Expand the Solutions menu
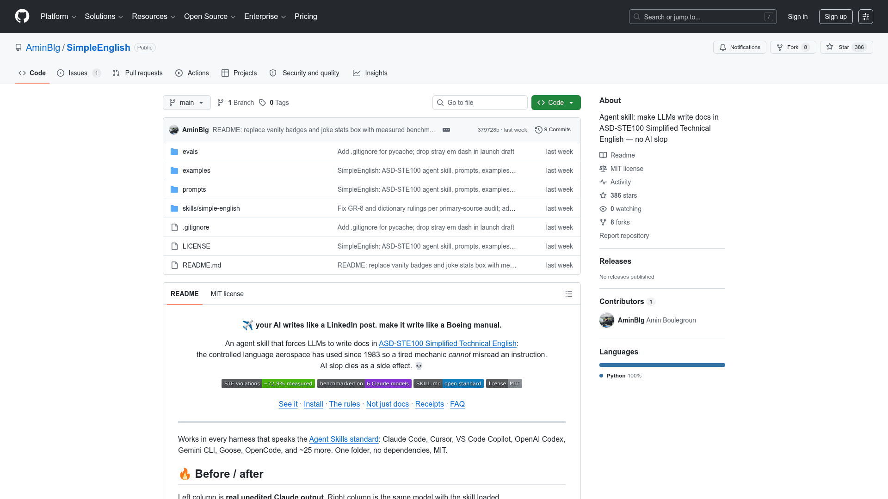Screen dimensions: 888x499 coord(104,17)
